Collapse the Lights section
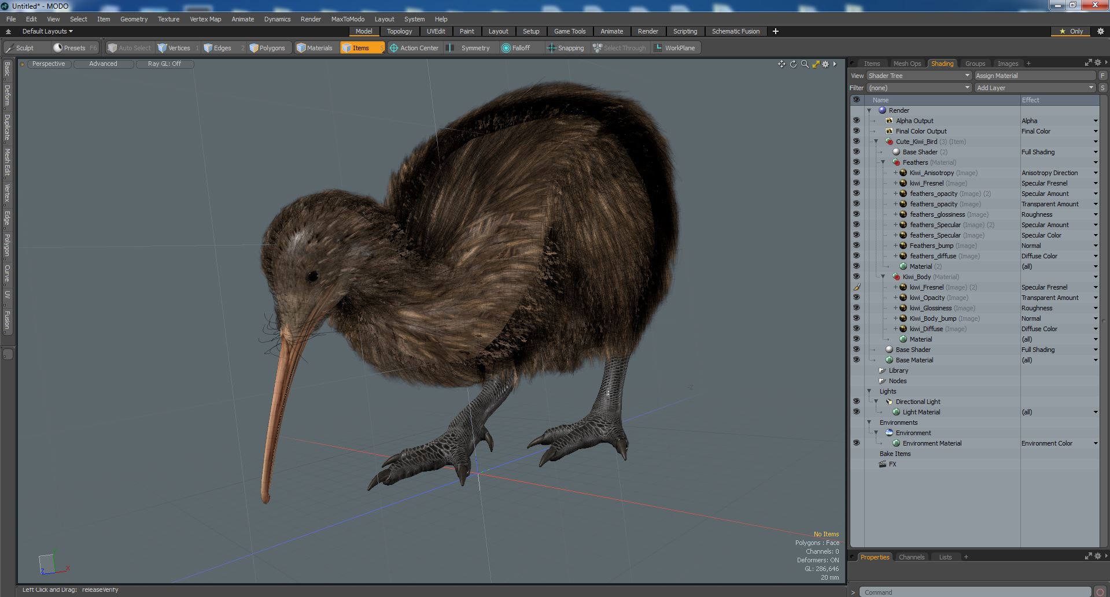Screen dimensions: 1110x597 869,391
